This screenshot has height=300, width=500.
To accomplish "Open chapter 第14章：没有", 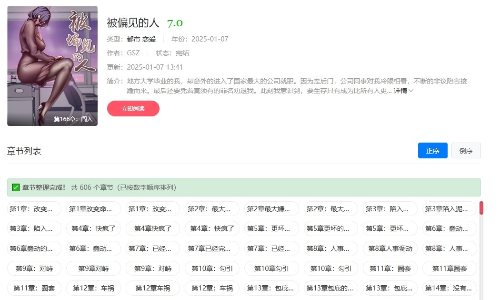I will click(x=449, y=288).
